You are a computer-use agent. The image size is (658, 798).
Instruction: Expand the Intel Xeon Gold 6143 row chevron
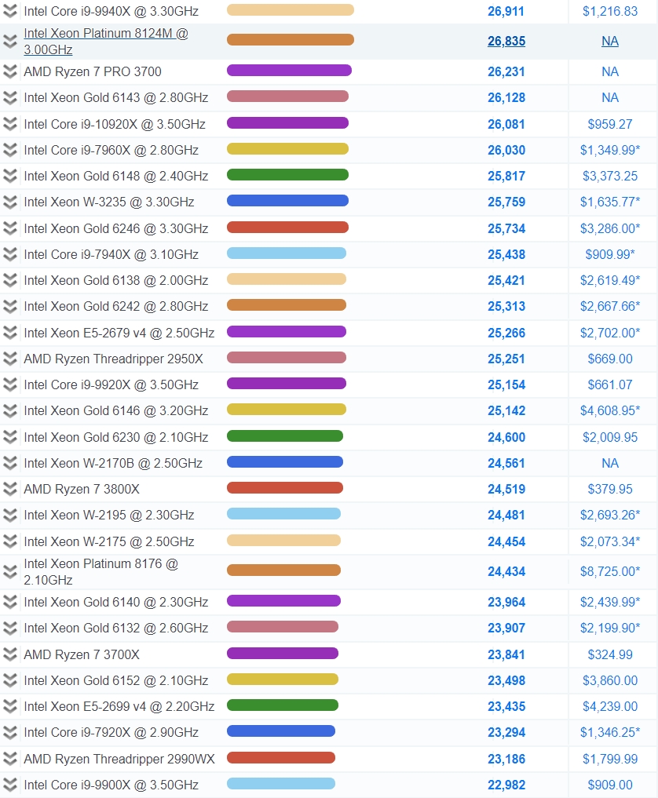10,98
